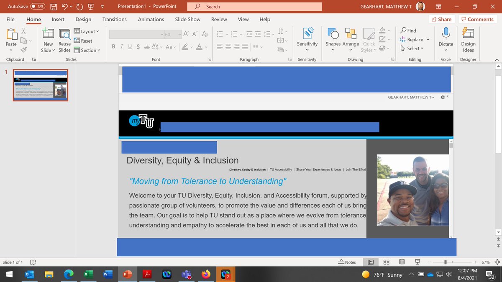Click Shapes gallery icon
Screen dimensions: 502x282
click(333, 34)
